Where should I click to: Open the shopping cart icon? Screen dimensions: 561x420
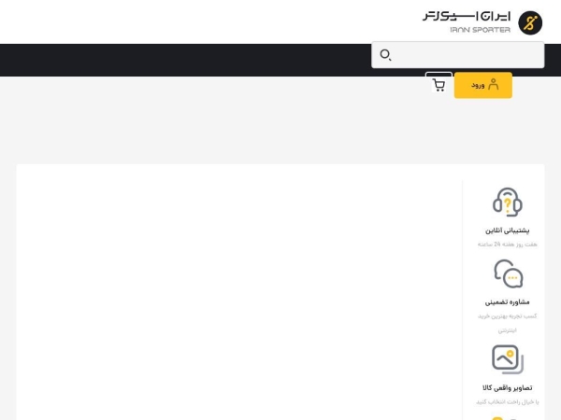pyautogui.click(x=439, y=85)
